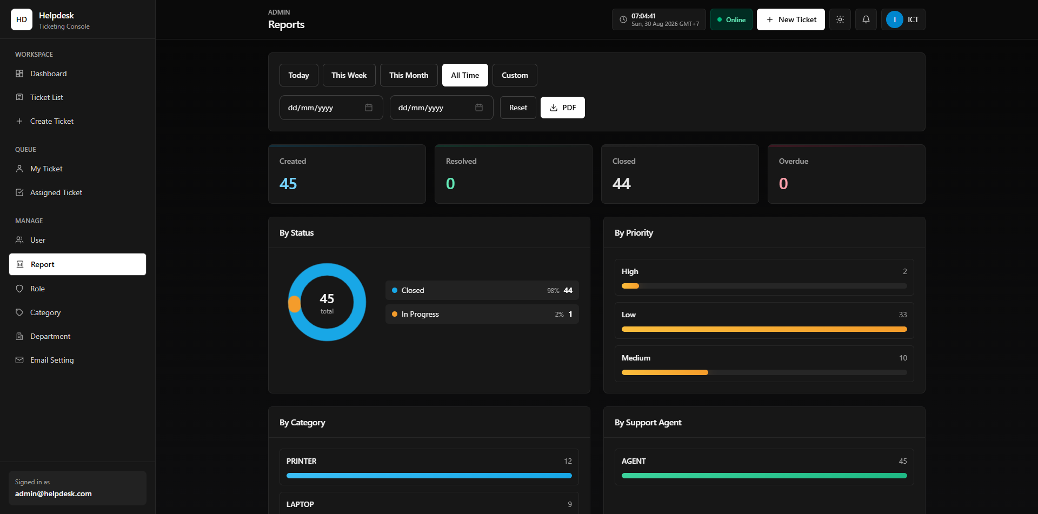Viewport: 1038px width, 514px height.
Task: Click the New Ticket button
Action: (x=791, y=19)
